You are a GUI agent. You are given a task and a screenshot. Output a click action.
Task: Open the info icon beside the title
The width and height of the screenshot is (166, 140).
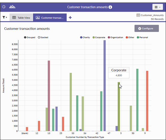click(x=110, y=7)
